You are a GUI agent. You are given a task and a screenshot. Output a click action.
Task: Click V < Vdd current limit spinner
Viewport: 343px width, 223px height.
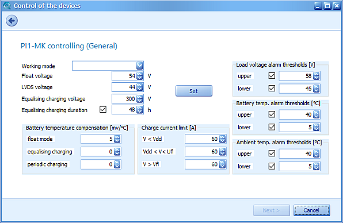tap(223, 139)
